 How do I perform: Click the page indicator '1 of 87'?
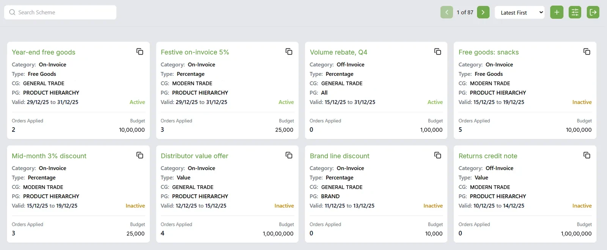click(465, 12)
